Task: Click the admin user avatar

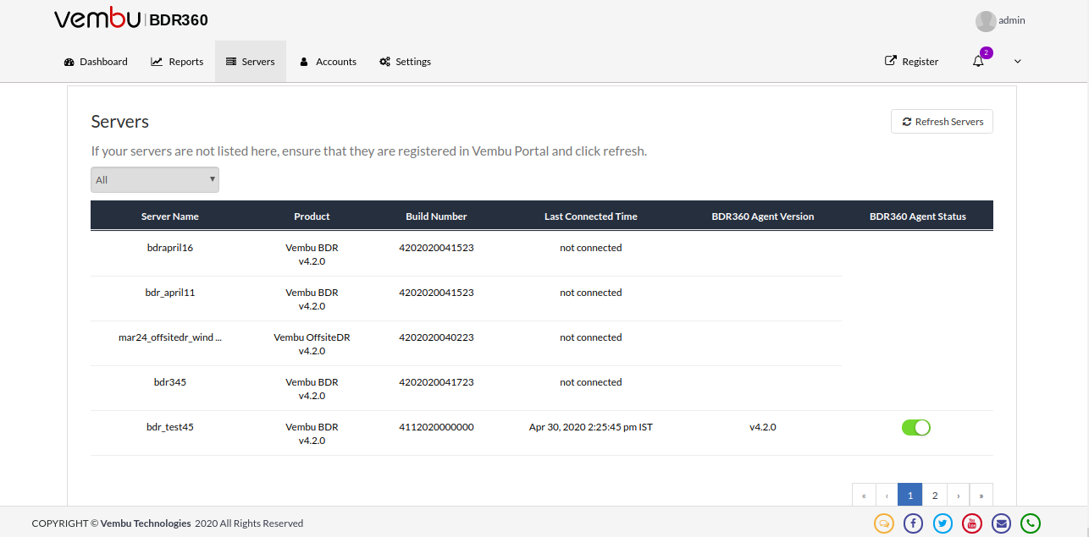Action: [x=986, y=21]
